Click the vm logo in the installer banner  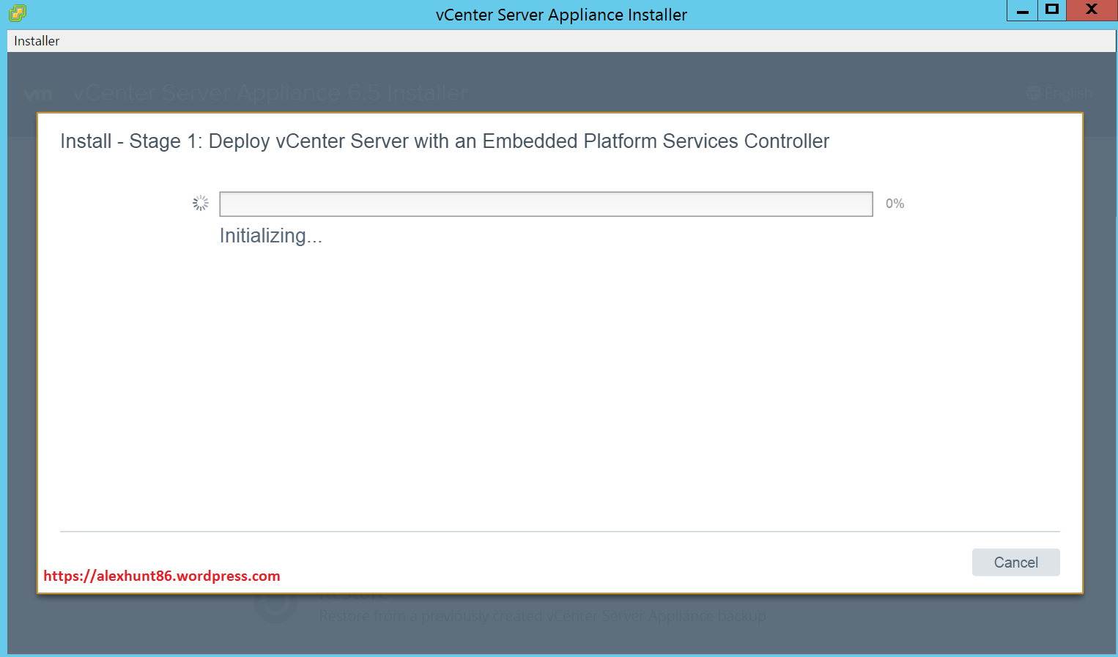(x=40, y=92)
